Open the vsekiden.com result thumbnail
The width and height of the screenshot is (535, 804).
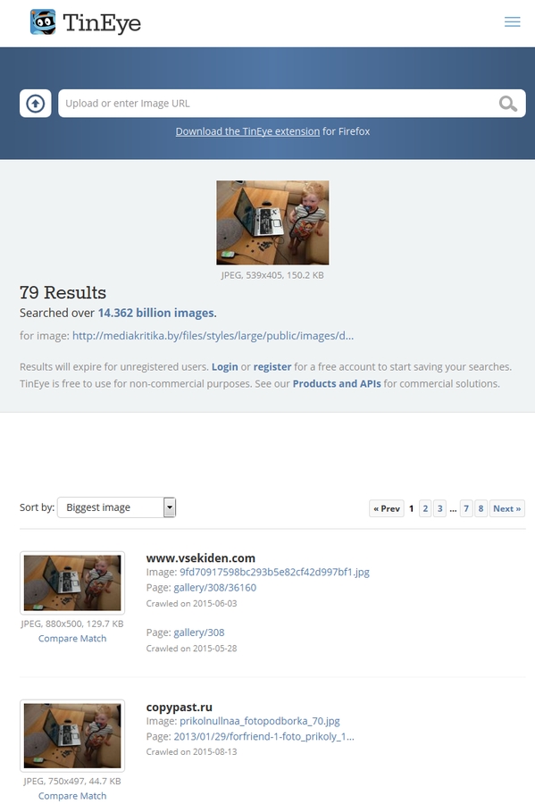pos(72,582)
